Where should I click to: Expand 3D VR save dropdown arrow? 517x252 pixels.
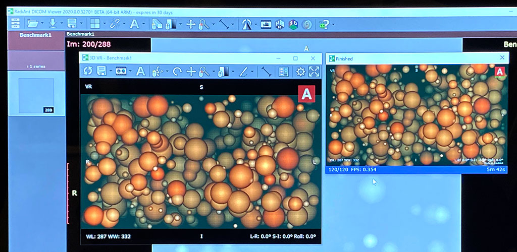pyautogui.click(x=111, y=72)
